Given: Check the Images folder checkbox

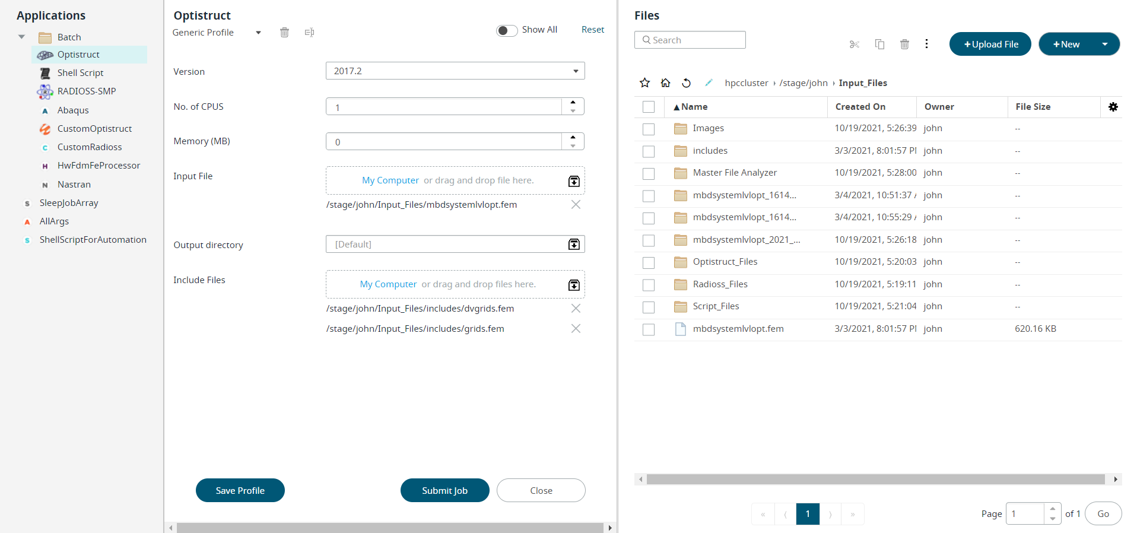Looking at the screenshot, I should click(x=649, y=129).
